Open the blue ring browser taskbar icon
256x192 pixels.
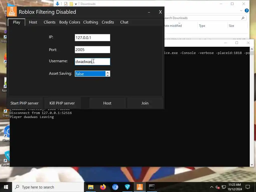click(x=115, y=187)
